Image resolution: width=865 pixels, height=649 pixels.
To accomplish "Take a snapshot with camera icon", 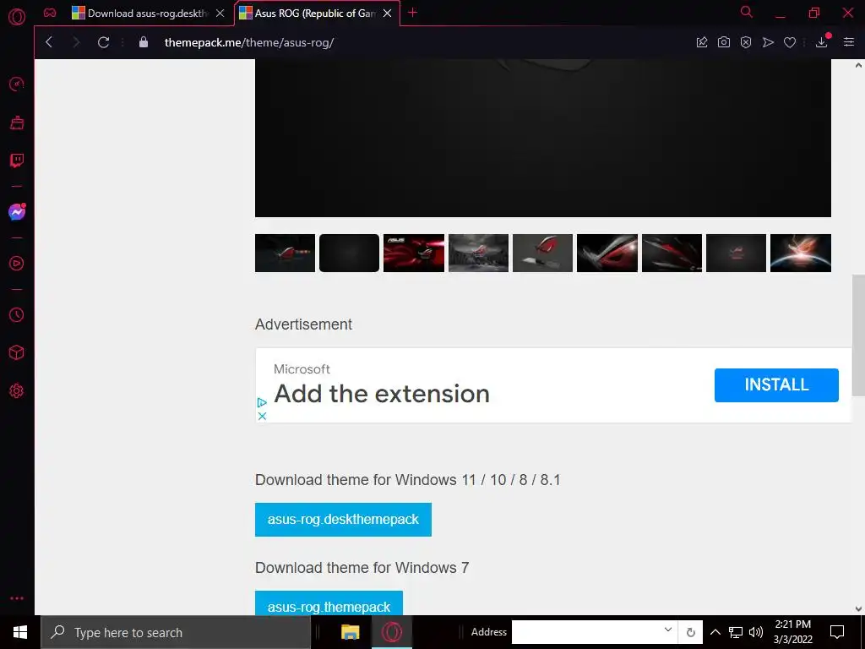I will [724, 42].
